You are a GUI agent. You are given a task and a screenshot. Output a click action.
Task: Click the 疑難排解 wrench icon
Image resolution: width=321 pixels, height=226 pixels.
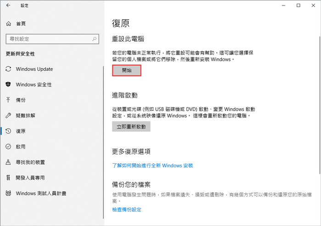[8, 116]
